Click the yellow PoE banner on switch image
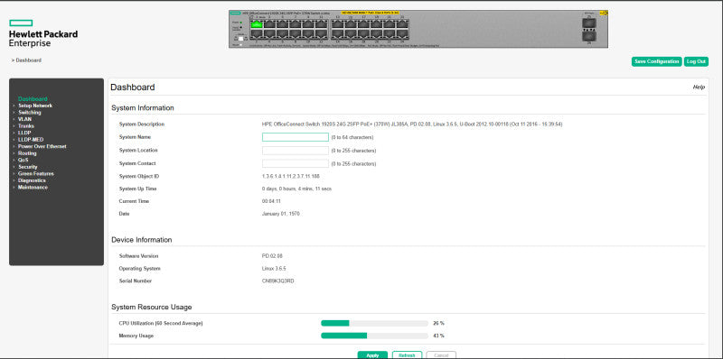The image size is (723, 359). [x=371, y=13]
